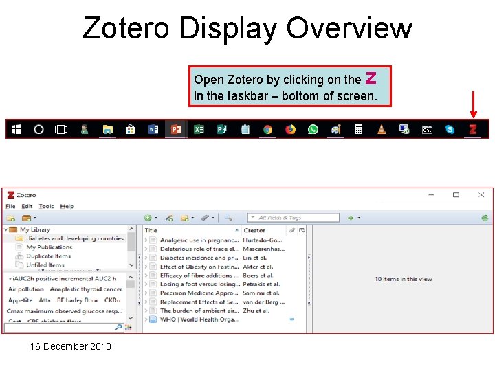The image size is (495, 371).
Task: Open search mode dropdown in search box
Action: pos(252,217)
